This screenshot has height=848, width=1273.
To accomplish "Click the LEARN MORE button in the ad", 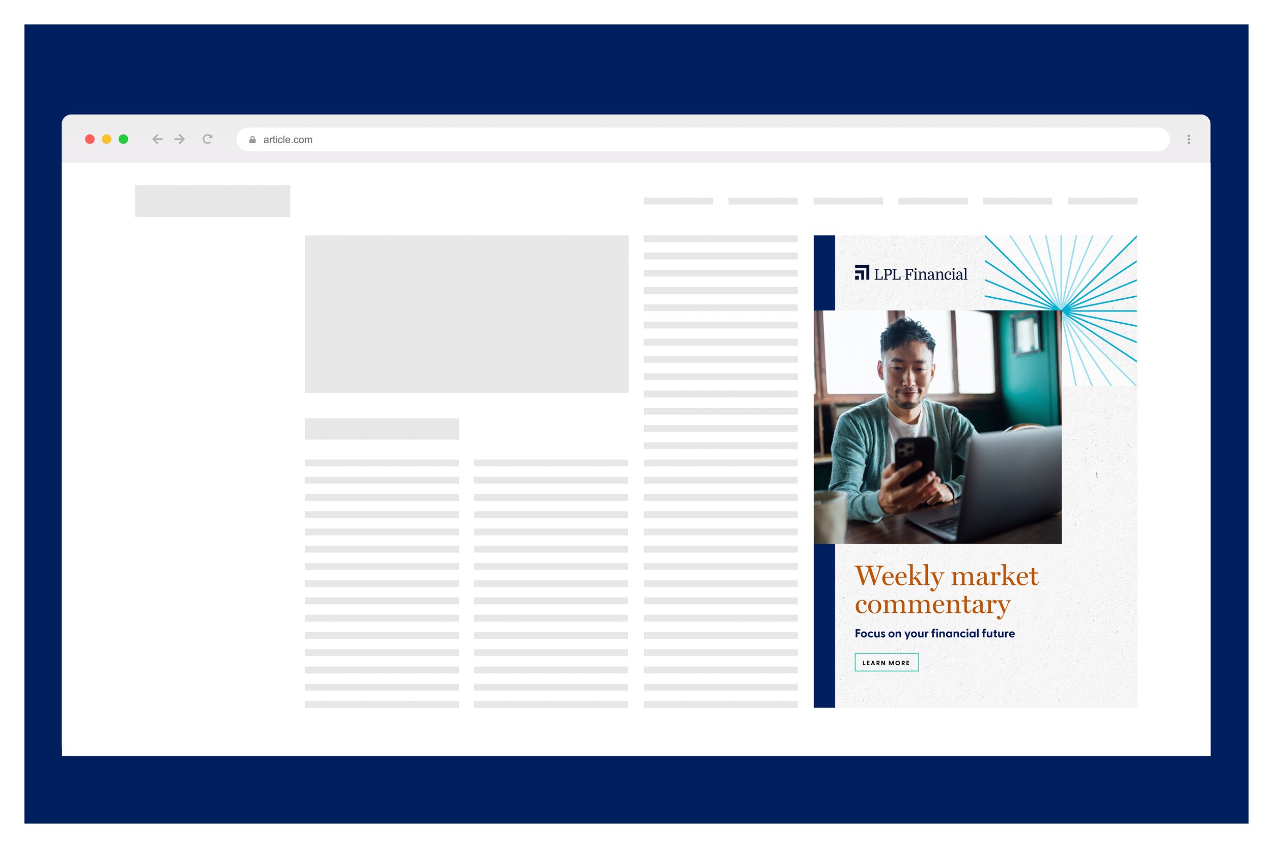I will 886,663.
